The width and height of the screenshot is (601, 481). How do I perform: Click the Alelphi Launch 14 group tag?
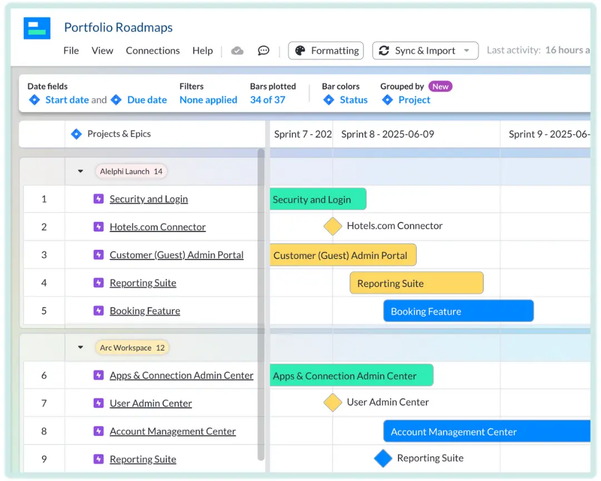pos(131,171)
